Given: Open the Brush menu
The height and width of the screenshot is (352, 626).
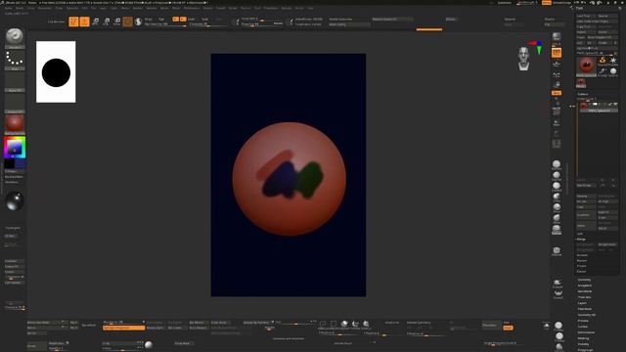Looking at the screenshot, I should pos(20,8).
